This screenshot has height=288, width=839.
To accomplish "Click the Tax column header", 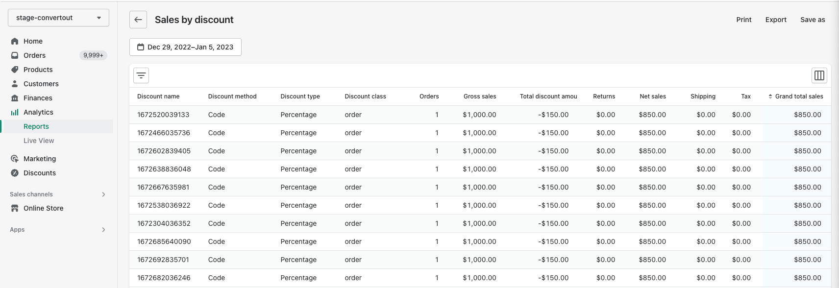I will pyautogui.click(x=746, y=96).
